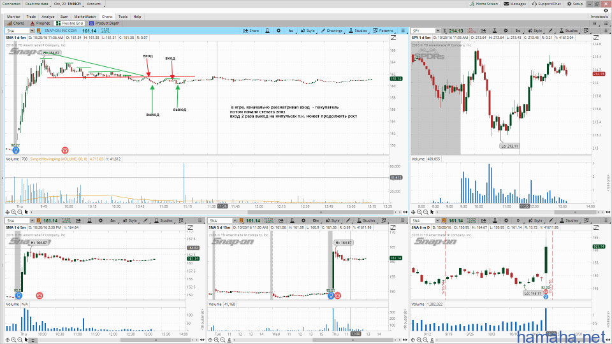Image resolution: width=612 pixels, height=344 pixels.
Task: Open grid layout icon at top right
Action: pos(595,24)
